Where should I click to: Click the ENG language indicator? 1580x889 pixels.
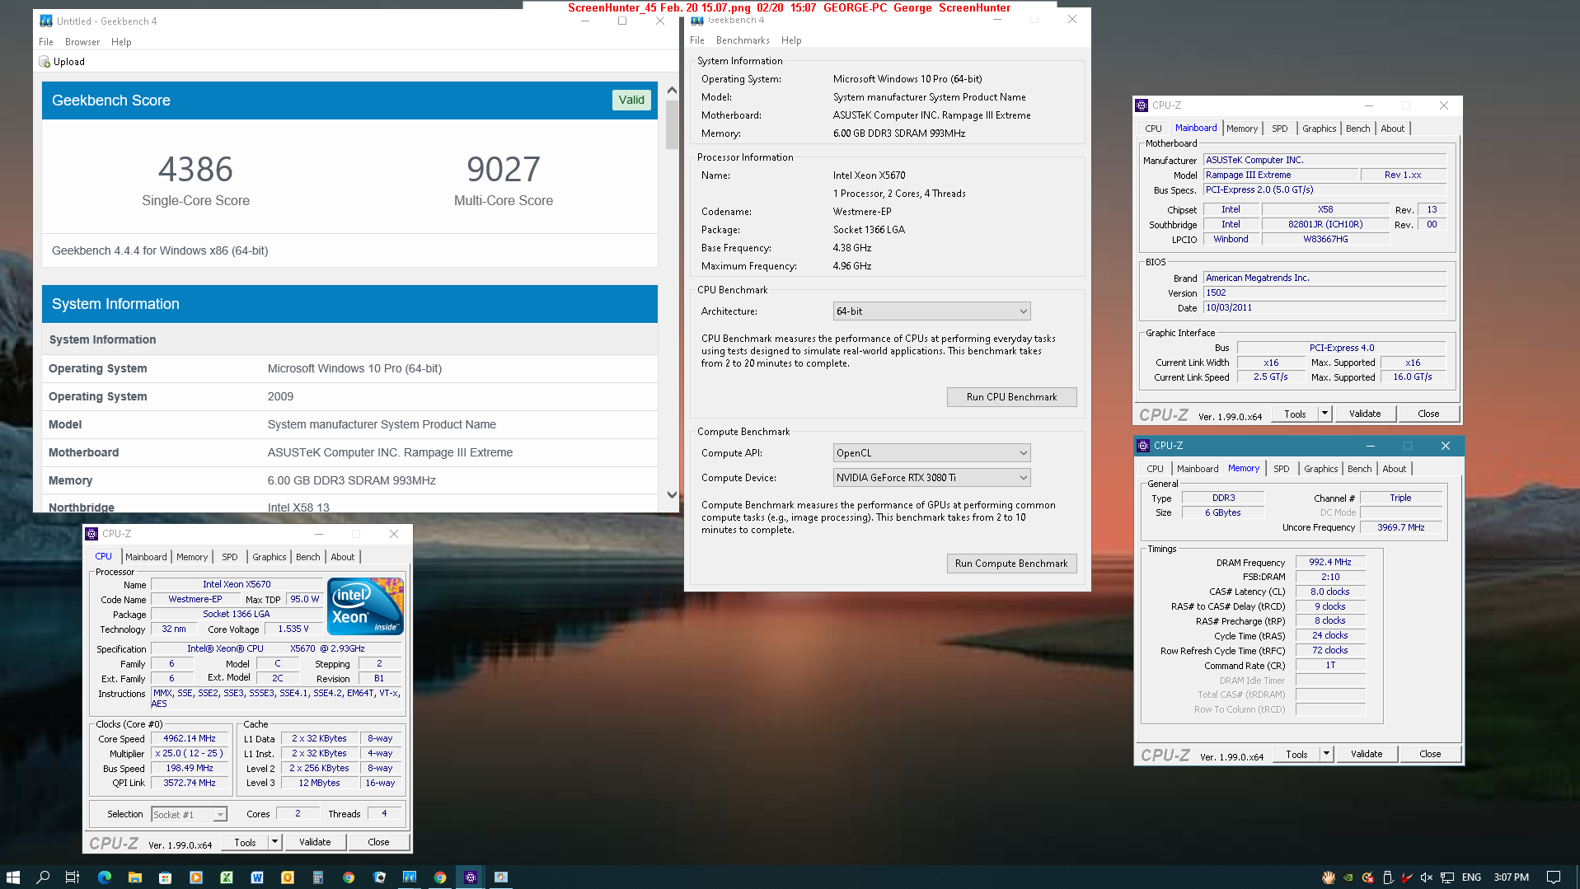pos(1471,877)
